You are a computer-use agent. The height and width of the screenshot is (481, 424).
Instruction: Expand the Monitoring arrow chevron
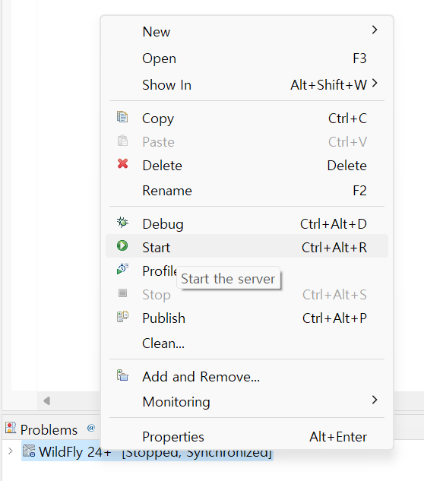point(375,400)
